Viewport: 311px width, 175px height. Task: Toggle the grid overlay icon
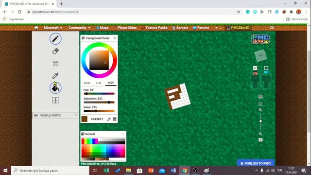pos(260,97)
